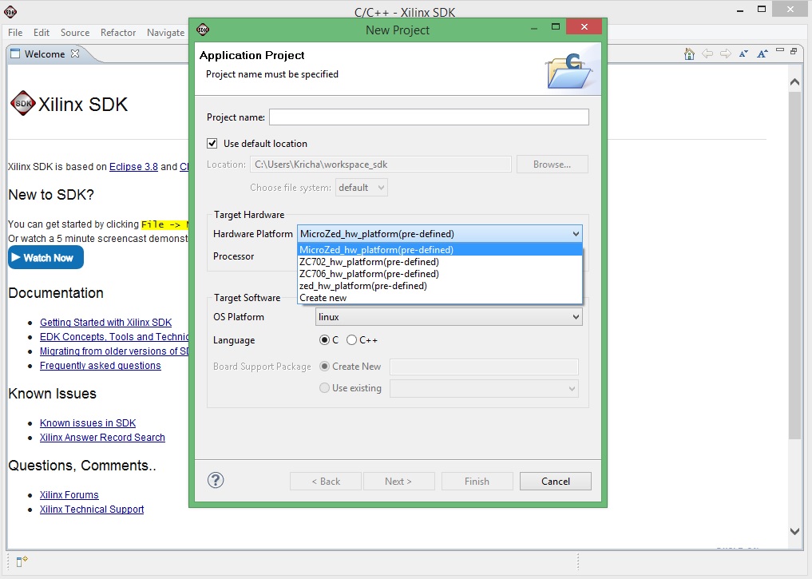Viewport: 812px width, 579px height.
Task: Select the C++ language radio button
Action: pyautogui.click(x=352, y=340)
